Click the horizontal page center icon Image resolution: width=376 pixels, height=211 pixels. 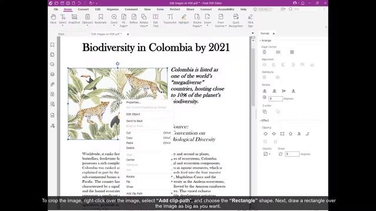tap(278, 52)
